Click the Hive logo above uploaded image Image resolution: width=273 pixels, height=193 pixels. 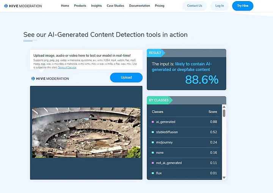50,79
